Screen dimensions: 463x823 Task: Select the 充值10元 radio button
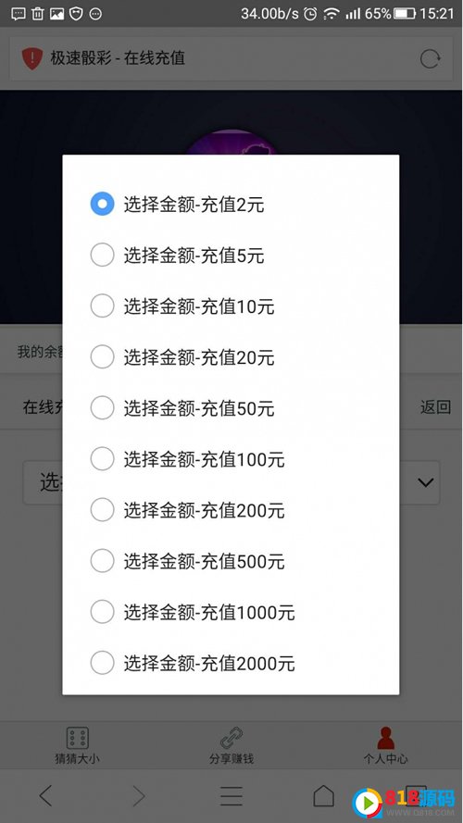(103, 306)
